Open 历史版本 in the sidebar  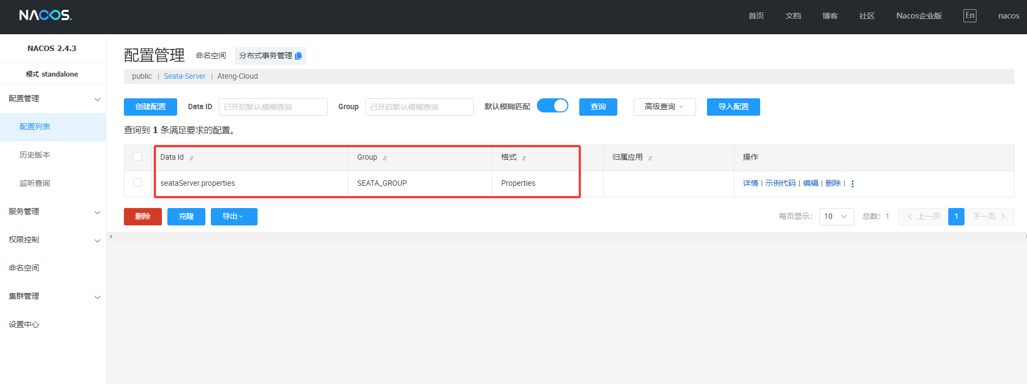pos(35,155)
